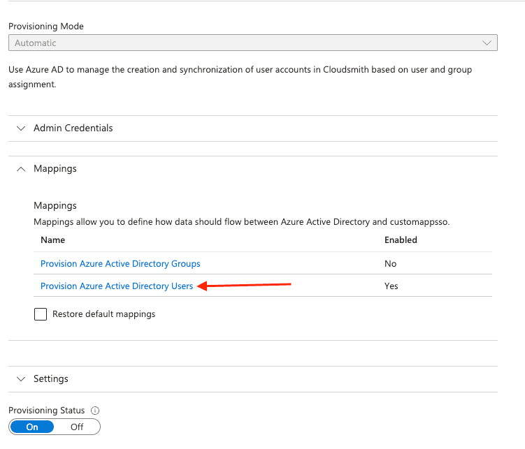Collapse the Mappings section chevron

pos(20,169)
